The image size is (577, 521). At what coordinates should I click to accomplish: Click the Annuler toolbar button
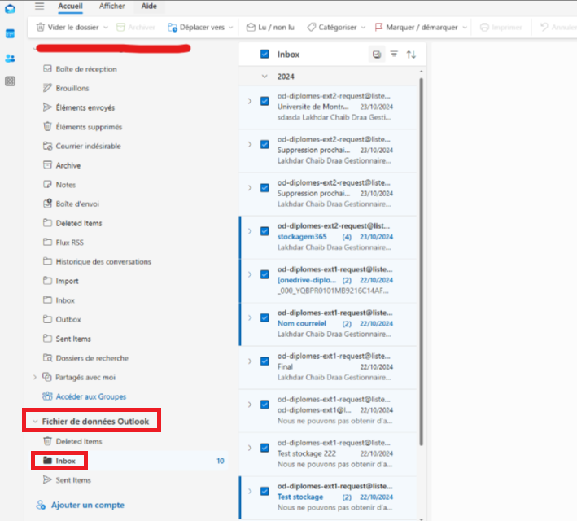[x=558, y=27]
